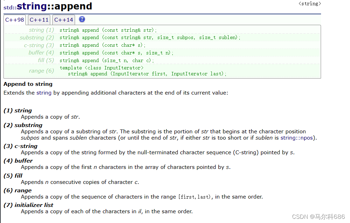Click the '(7) initializer list' section heading
Screen dimensions: 350x223
click(28, 205)
